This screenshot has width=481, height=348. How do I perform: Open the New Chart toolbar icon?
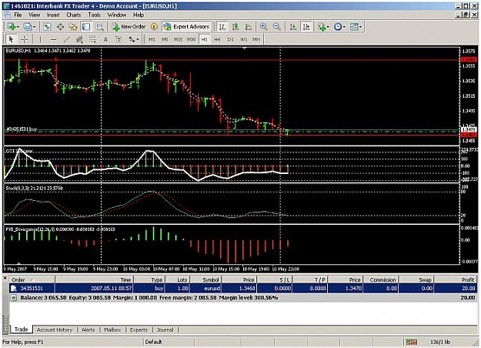[x=12, y=27]
